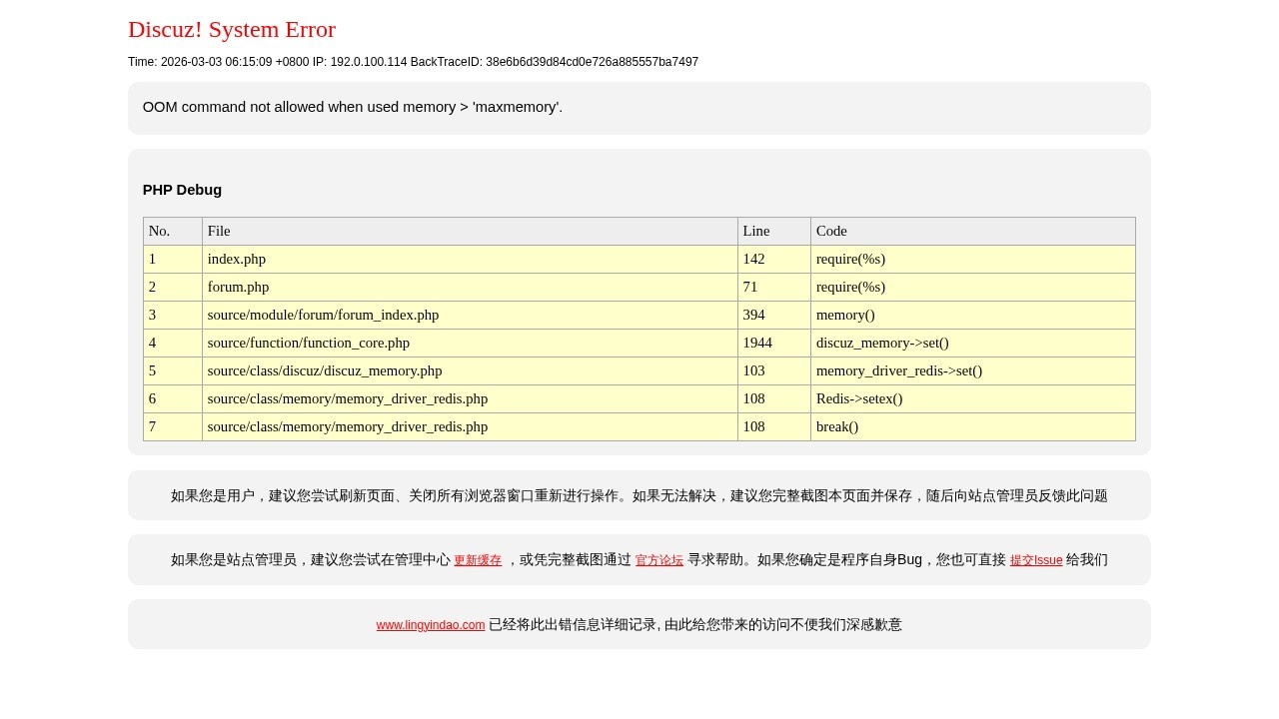Click the OOM command error message
The width and height of the screenshot is (1279, 719).
(353, 107)
